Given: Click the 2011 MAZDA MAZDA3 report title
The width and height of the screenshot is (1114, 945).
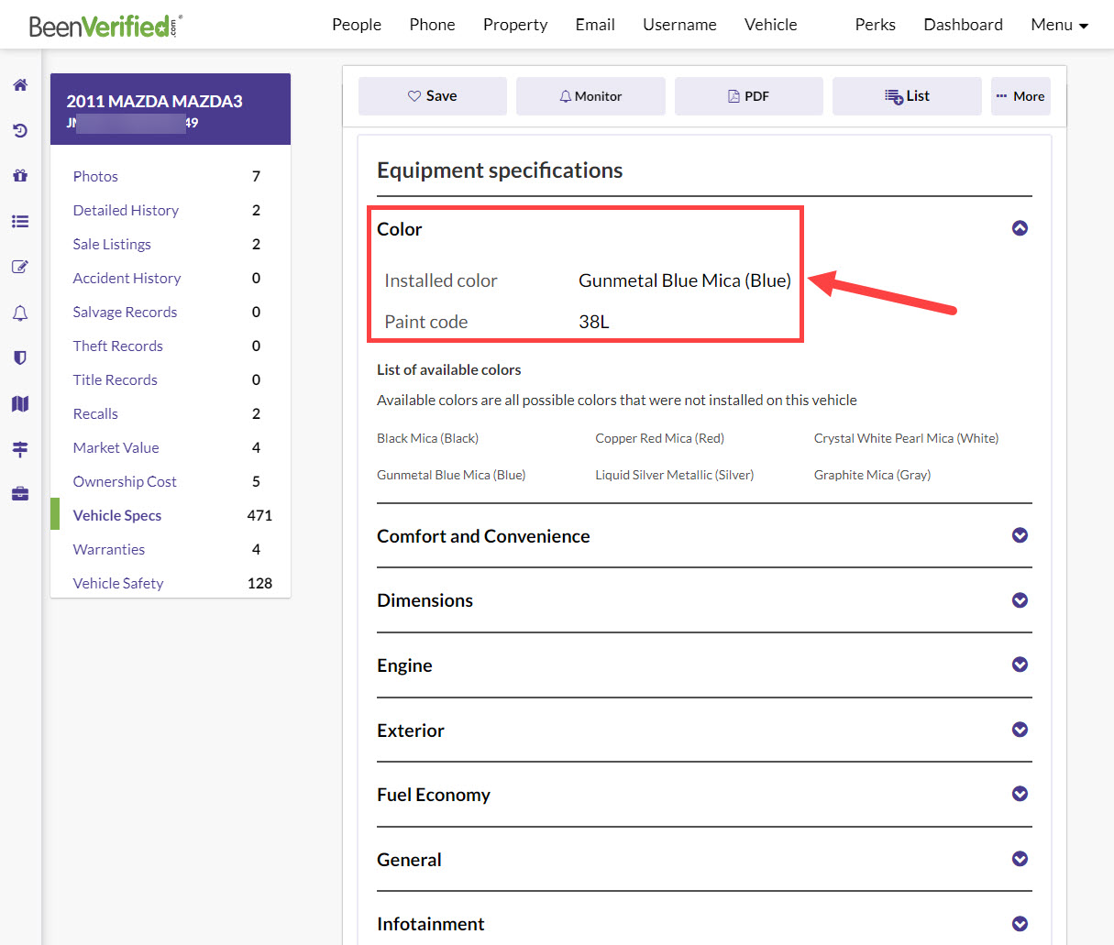Looking at the screenshot, I should (x=154, y=102).
